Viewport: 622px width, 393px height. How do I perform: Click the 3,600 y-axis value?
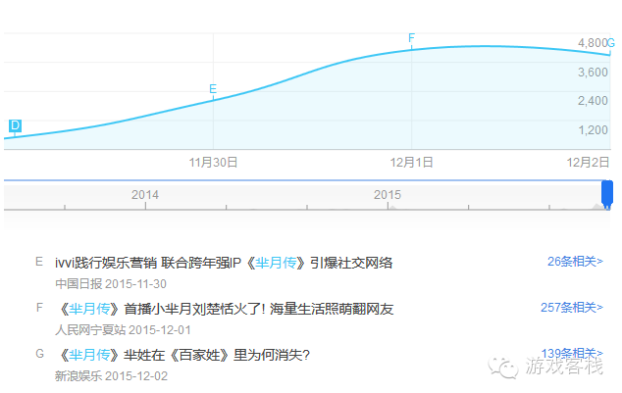coord(593,73)
